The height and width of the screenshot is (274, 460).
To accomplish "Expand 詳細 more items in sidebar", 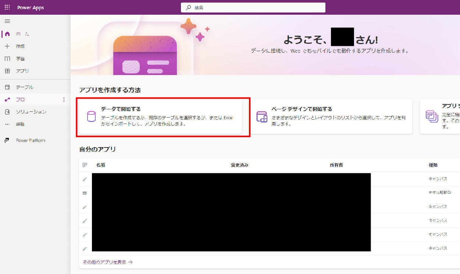I will pyautogui.click(x=7, y=124).
